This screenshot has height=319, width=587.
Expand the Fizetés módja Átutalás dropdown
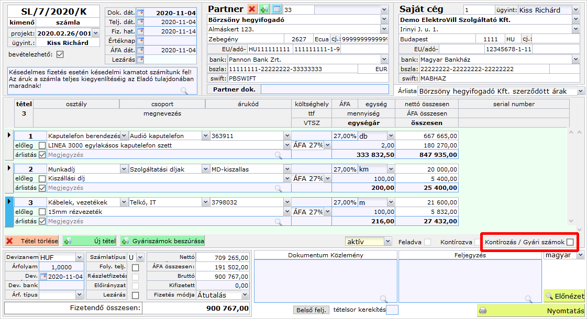pyautogui.click(x=245, y=295)
